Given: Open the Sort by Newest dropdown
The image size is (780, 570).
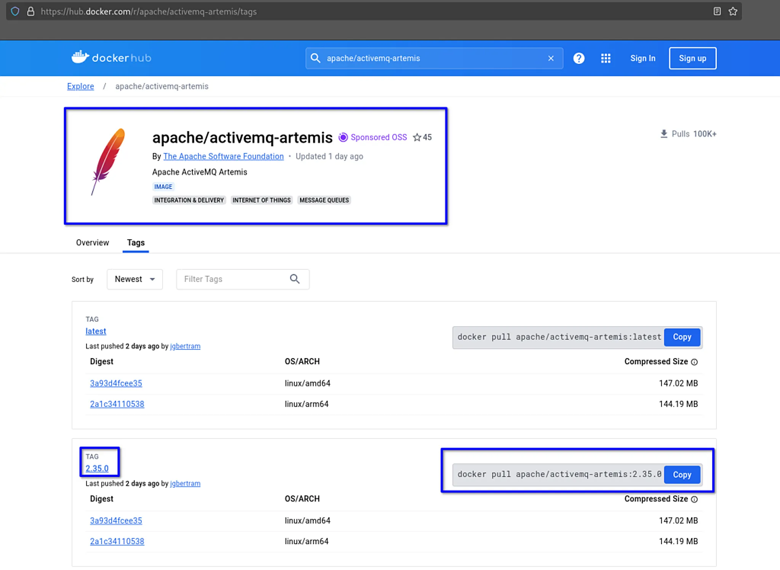Looking at the screenshot, I should pos(135,279).
